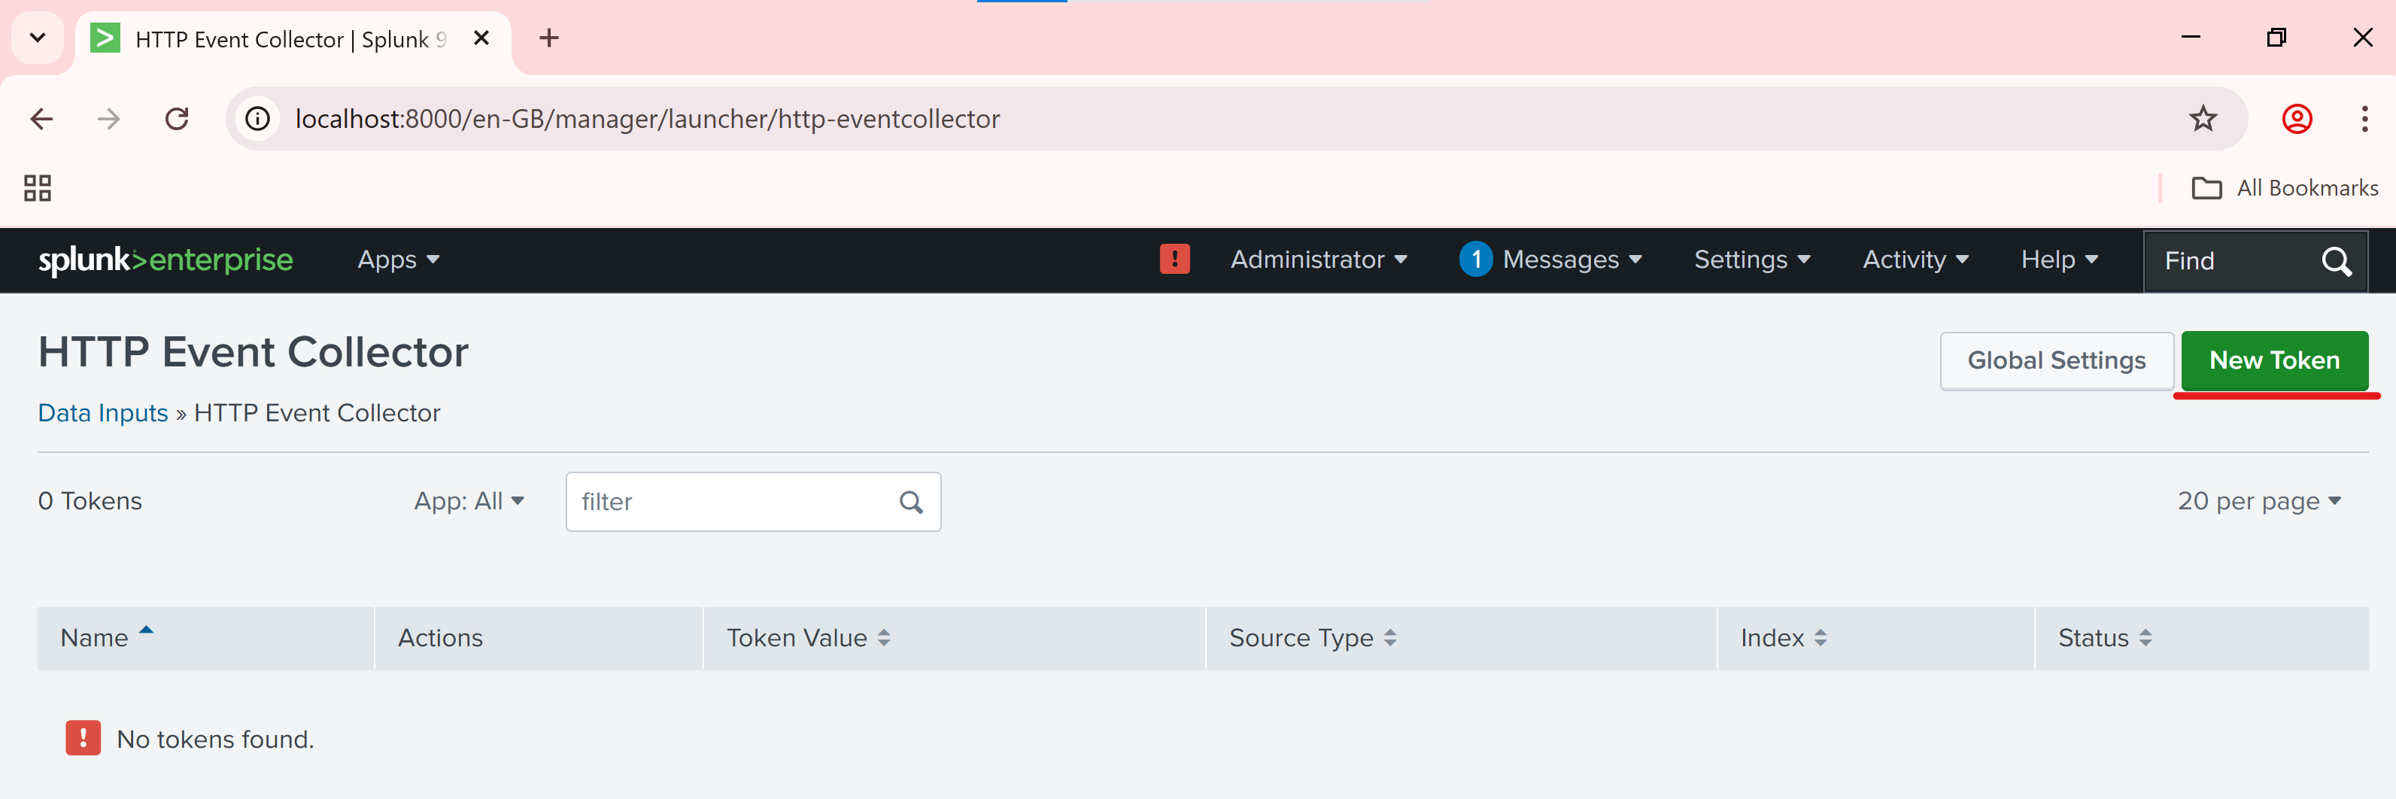The image size is (2396, 799).
Task: Click the browser forward arrow
Action: [109, 119]
